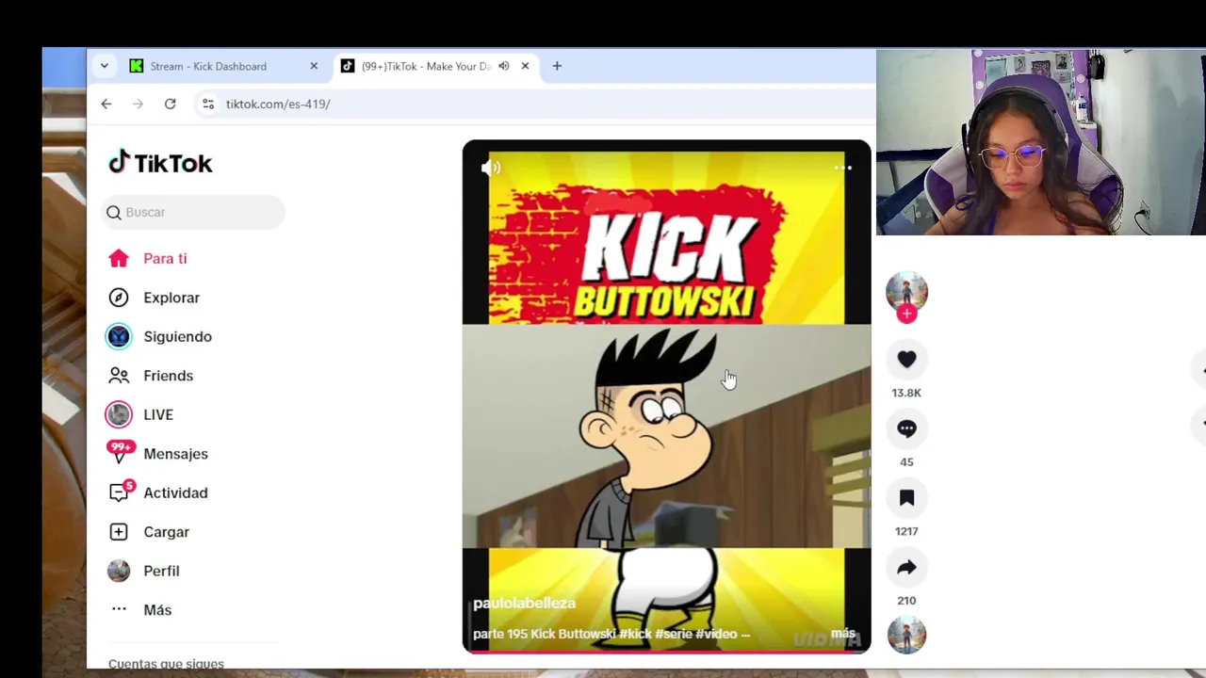The width and height of the screenshot is (1206, 678).
Task: Open the LIVE section
Action: tap(140, 414)
